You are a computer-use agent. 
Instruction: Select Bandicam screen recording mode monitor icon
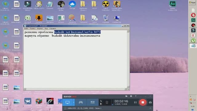[x=67, y=102]
